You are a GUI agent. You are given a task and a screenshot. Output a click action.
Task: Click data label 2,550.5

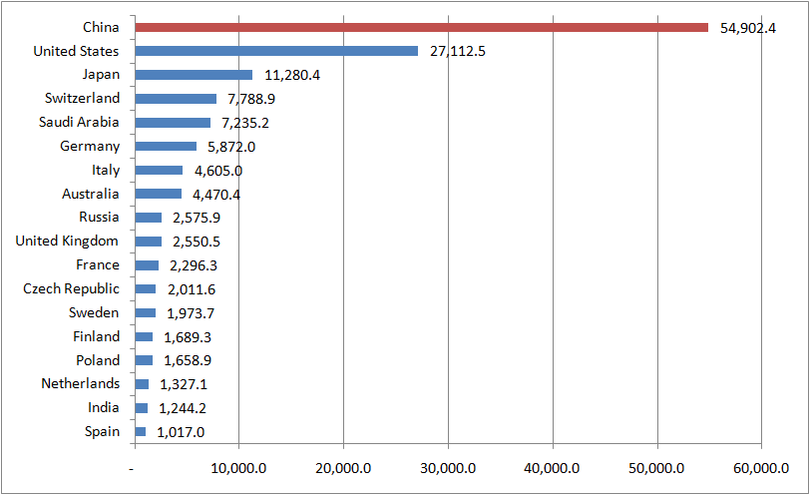tap(197, 242)
